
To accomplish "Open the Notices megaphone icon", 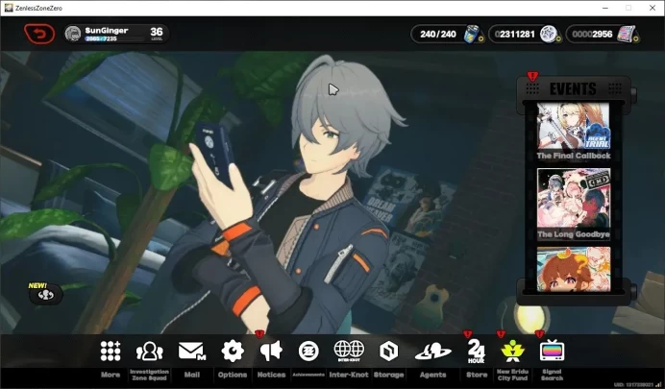I will pyautogui.click(x=271, y=351).
